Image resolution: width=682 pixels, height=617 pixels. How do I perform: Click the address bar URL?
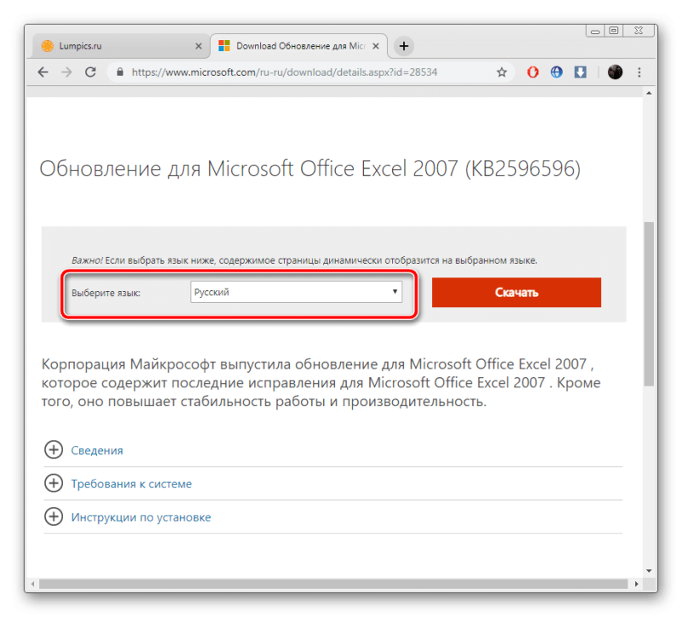[x=285, y=73]
